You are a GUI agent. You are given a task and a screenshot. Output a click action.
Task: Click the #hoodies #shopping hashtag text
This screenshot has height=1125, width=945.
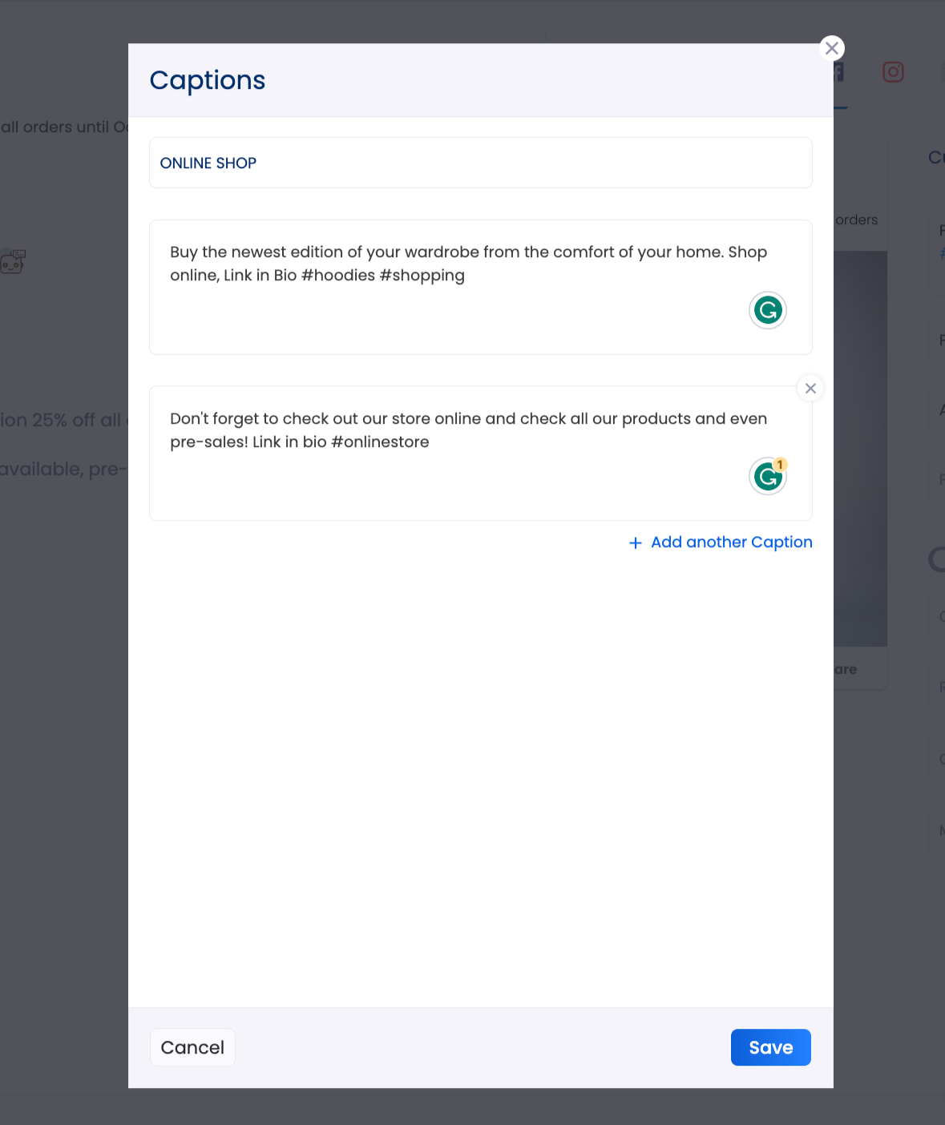tap(383, 276)
